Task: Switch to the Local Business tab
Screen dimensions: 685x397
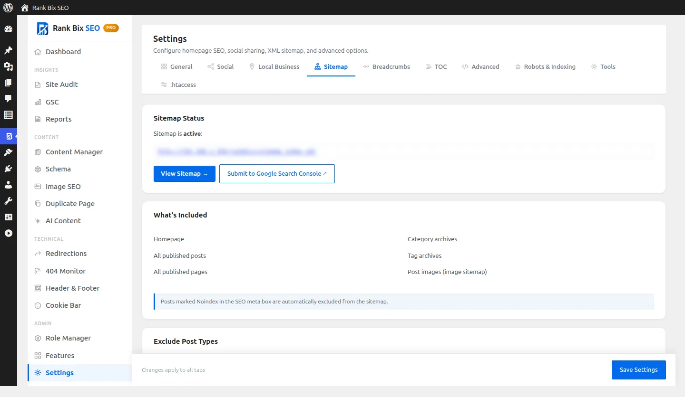Action: (274, 67)
